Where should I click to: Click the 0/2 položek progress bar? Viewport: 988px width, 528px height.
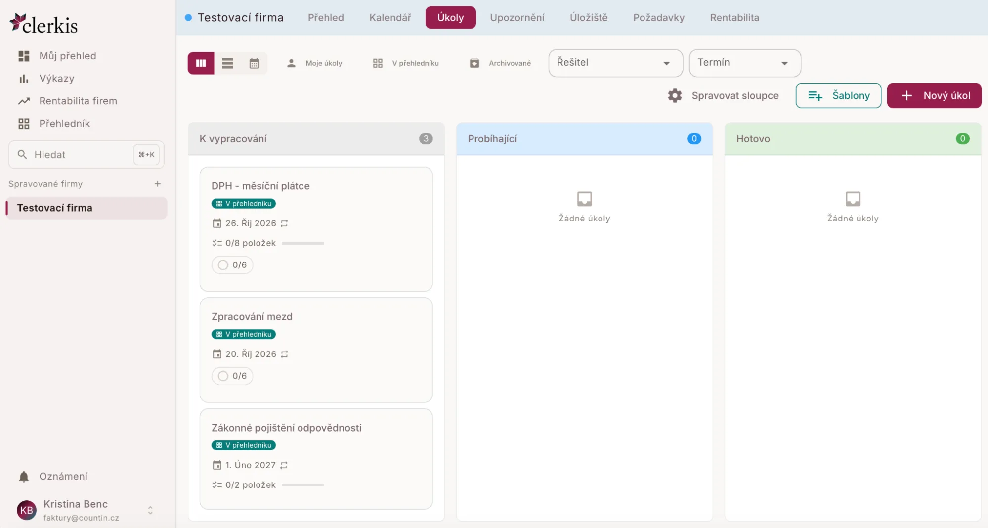click(x=302, y=485)
